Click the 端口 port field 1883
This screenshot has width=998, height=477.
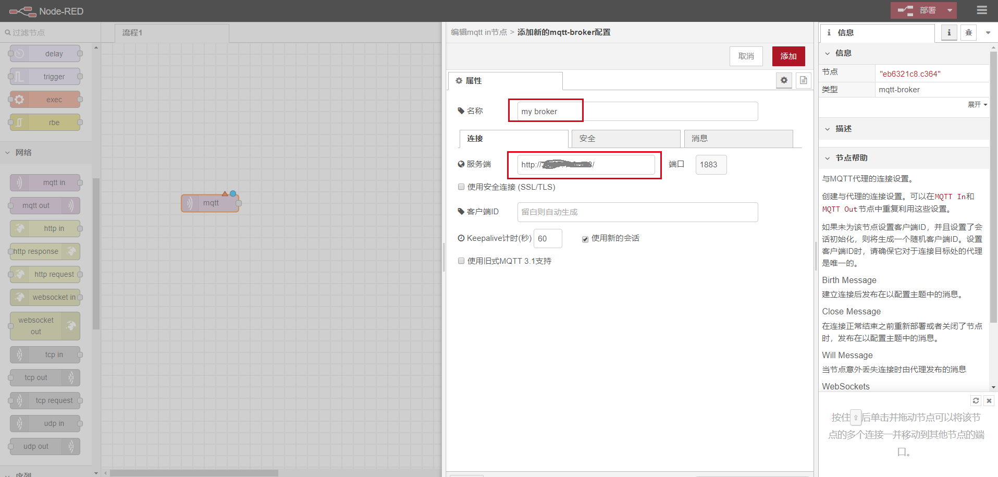[x=711, y=165]
